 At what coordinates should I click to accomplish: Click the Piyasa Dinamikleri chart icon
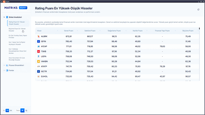[7, 65]
